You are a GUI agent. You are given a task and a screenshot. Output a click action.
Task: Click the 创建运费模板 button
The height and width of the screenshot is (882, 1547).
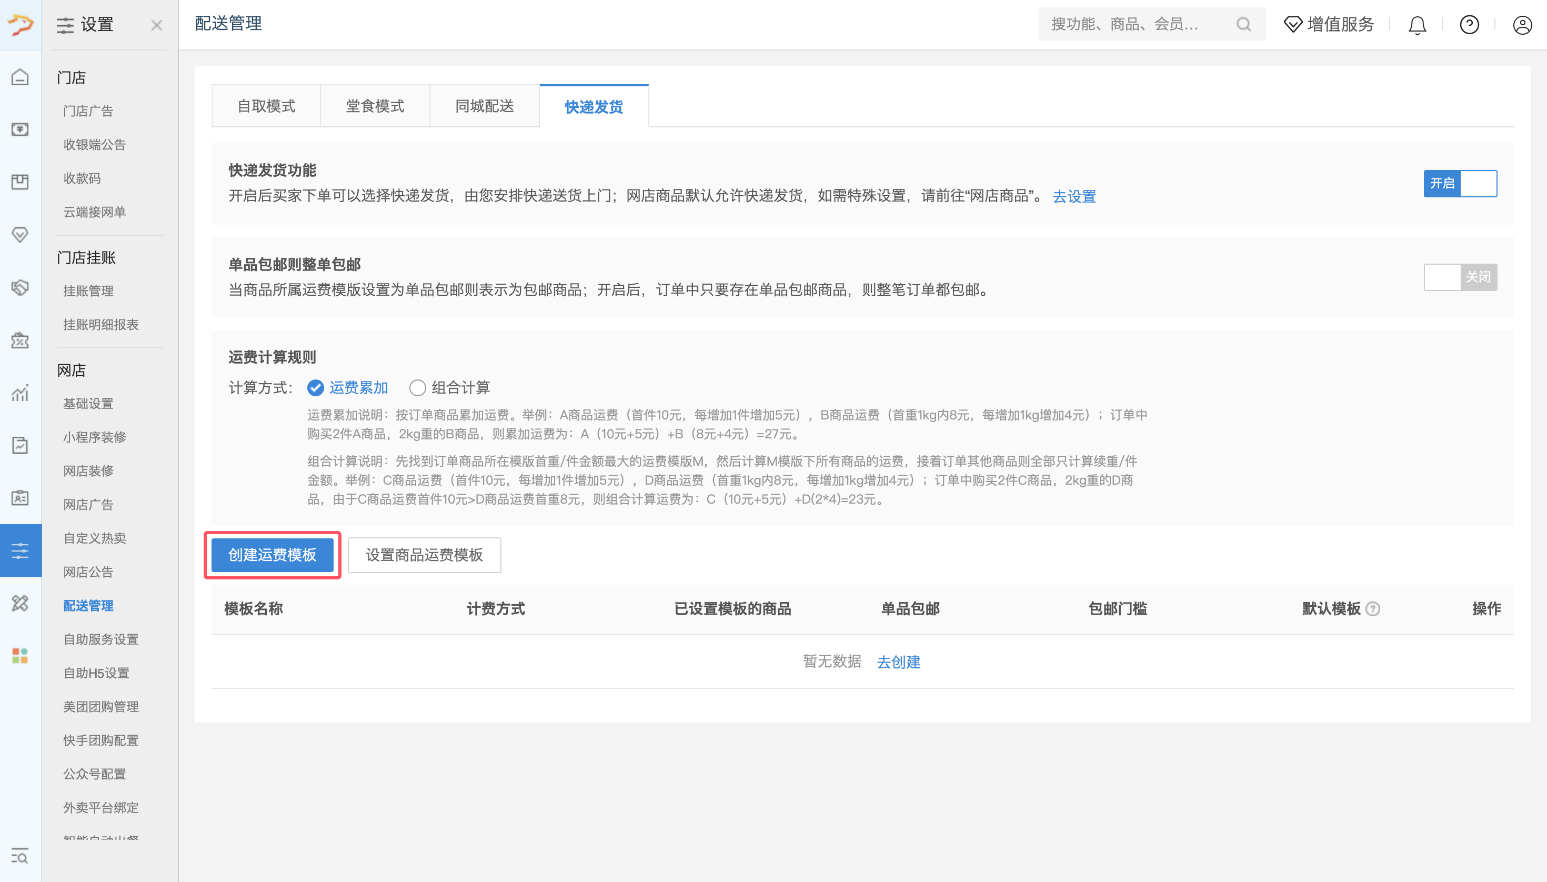[x=272, y=555]
